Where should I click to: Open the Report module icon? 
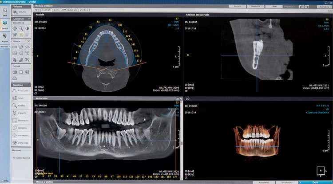coord(5,38)
